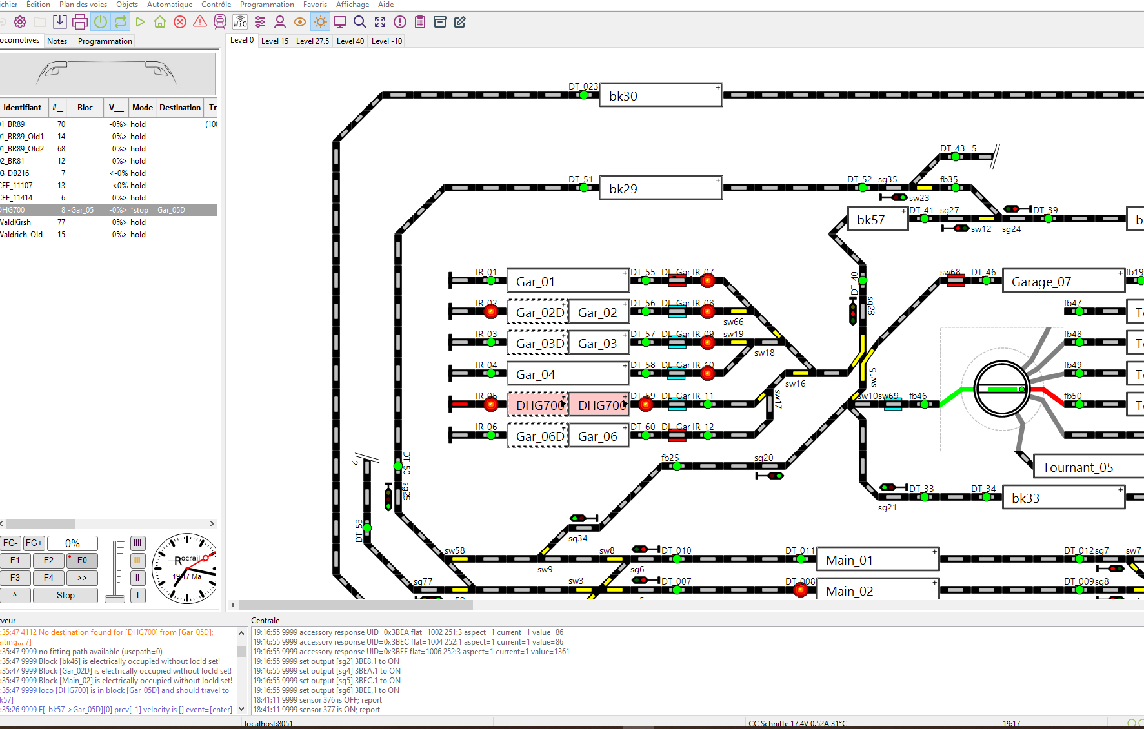Switch to Level 27.5 tab
1144x729 pixels.
coord(312,41)
